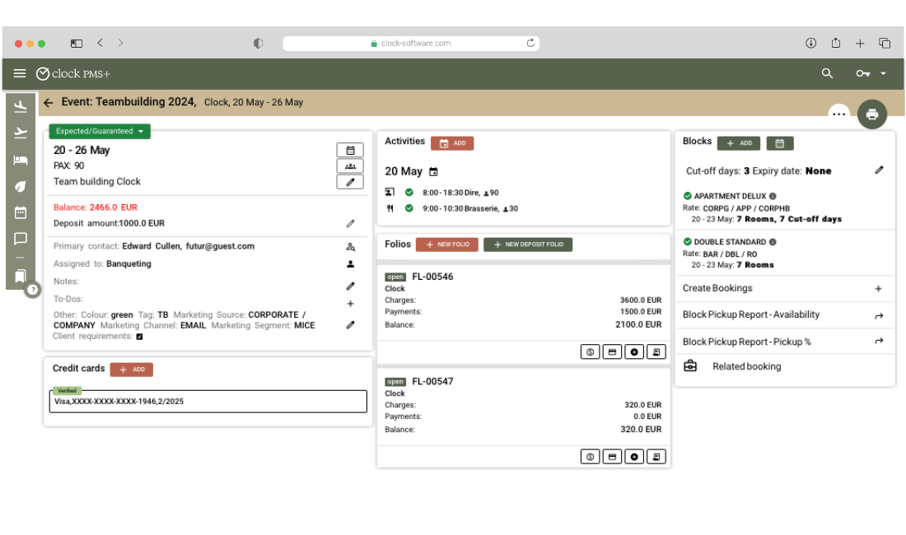Viewport: 906px width, 535px height.
Task: Edit the deposit amount pencil
Action: point(350,223)
